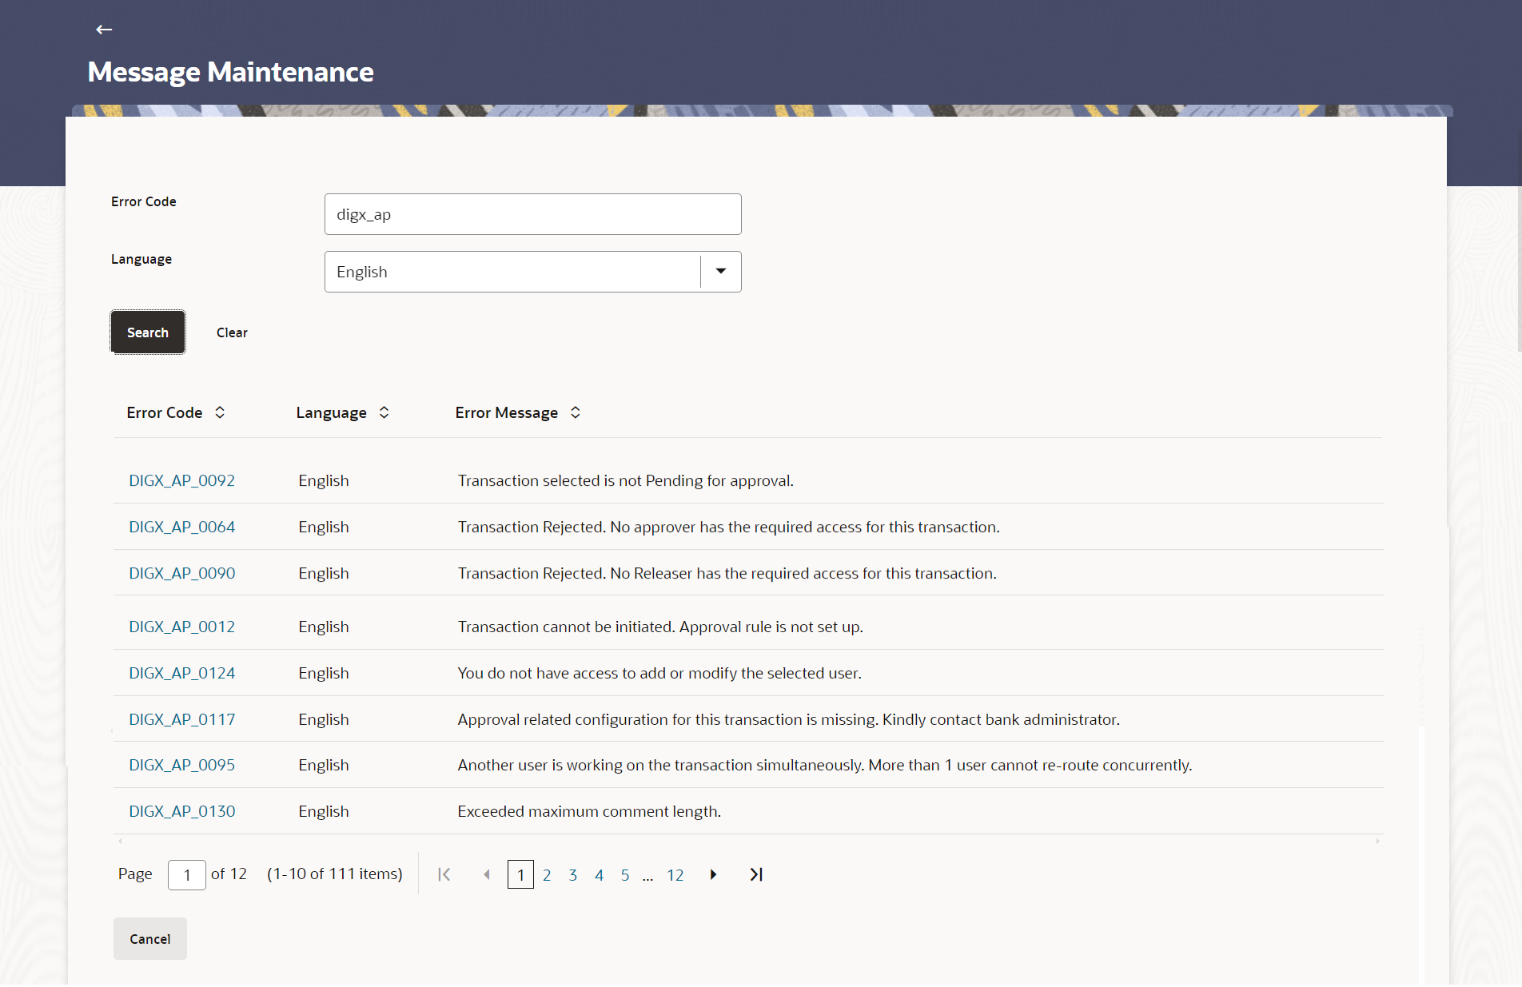Open error code DIGX_AP_0130
Viewport: 1522px width, 987px height.
182,811
